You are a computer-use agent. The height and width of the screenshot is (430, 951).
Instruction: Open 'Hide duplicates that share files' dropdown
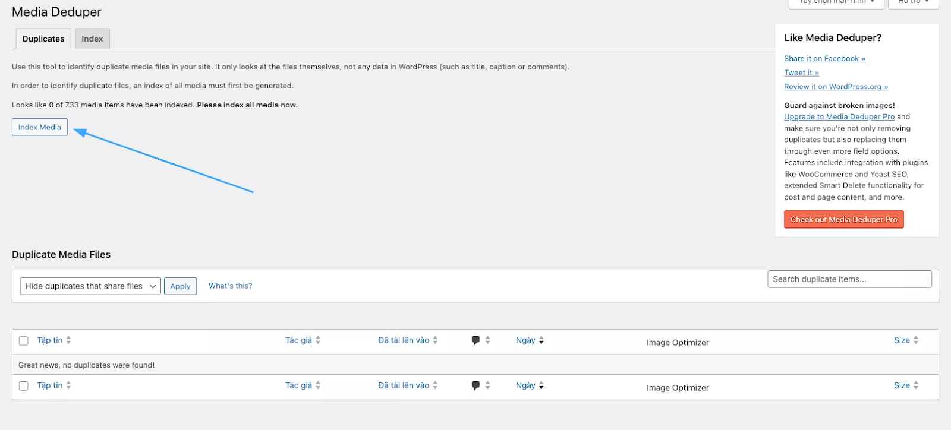90,286
